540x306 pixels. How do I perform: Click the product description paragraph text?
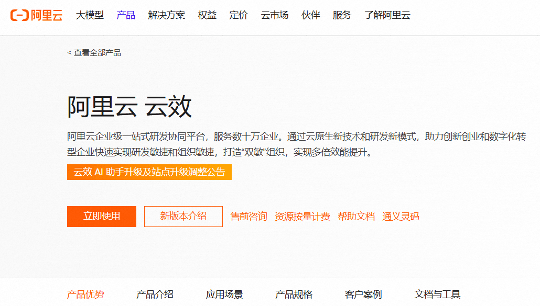(297, 144)
